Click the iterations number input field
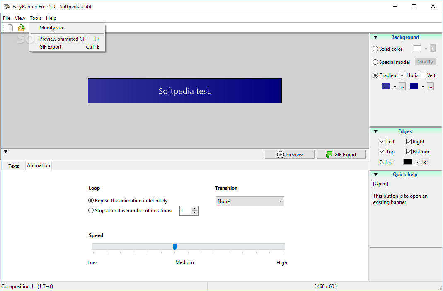Image resolution: width=443 pixels, height=291 pixels. [186, 211]
